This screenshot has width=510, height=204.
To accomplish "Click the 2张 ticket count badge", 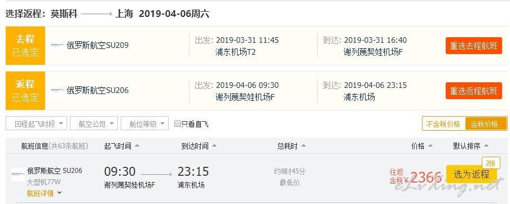I will point(491,163).
